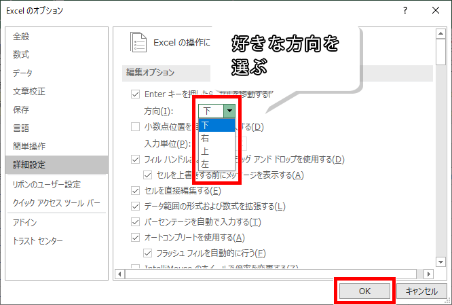The image size is (452, 305).
Task: Click the vertical scrollbar down arrow
Action: click(x=440, y=262)
